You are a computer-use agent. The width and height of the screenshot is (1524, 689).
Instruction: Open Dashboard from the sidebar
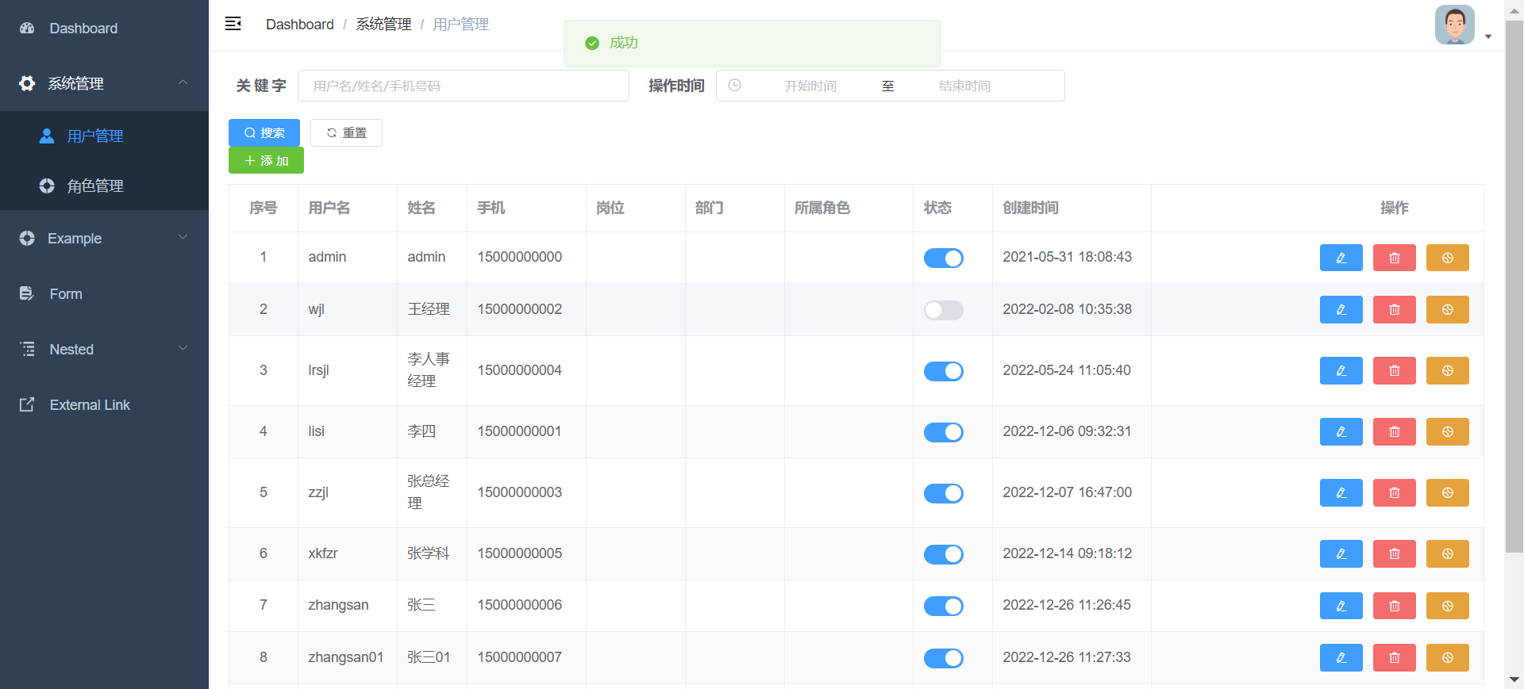pyautogui.click(x=104, y=28)
